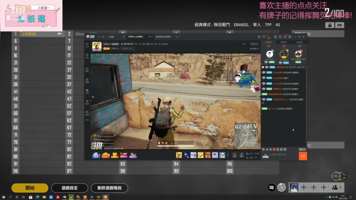Viewport: 356px width, 200px height.
Task: Open the blue cloud activity icon under video
Action: click(96, 155)
